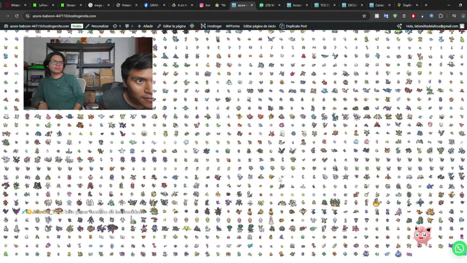467x263 pixels.
Task: Click the diamond icon in admin bar
Action: point(192,26)
